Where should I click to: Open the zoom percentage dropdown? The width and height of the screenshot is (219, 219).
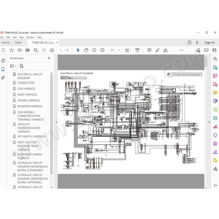pos(119,50)
